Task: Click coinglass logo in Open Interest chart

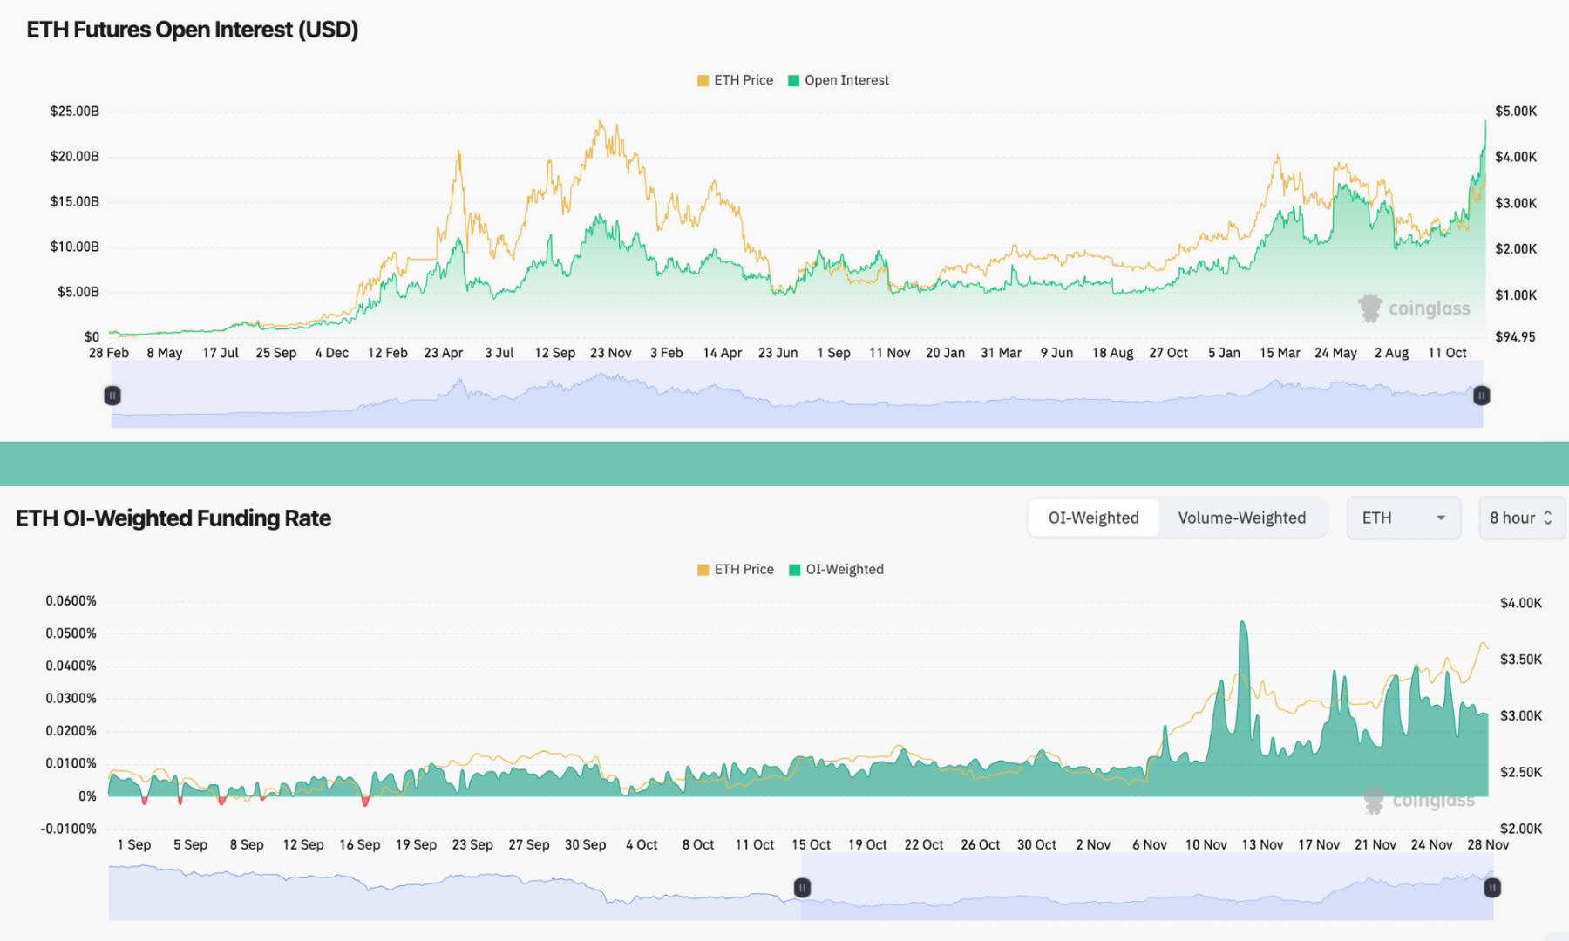Action: coord(1414,308)
